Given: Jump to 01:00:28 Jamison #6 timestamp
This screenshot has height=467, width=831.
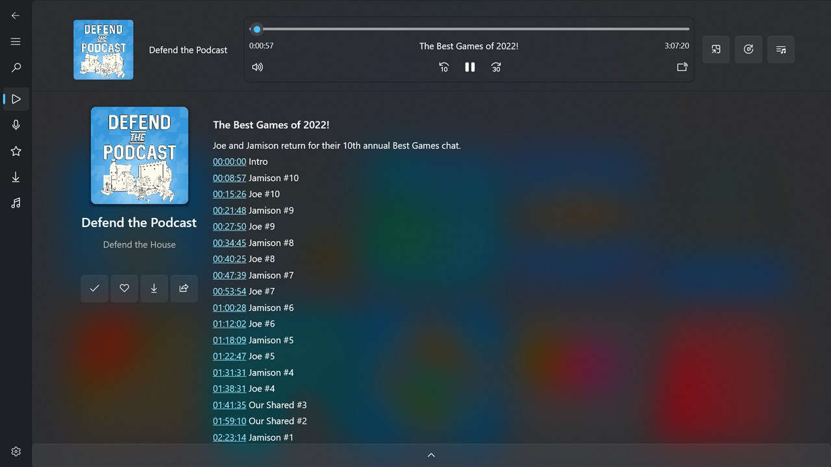Looking at the screenshot, I should pyautogui.click(x=229, y=307).
